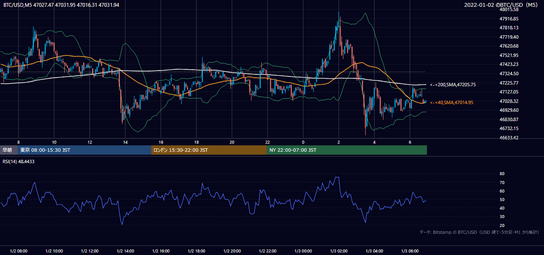Click price axis label 47620.68
This screenshot has width=544, height=255.
[509, 46]
